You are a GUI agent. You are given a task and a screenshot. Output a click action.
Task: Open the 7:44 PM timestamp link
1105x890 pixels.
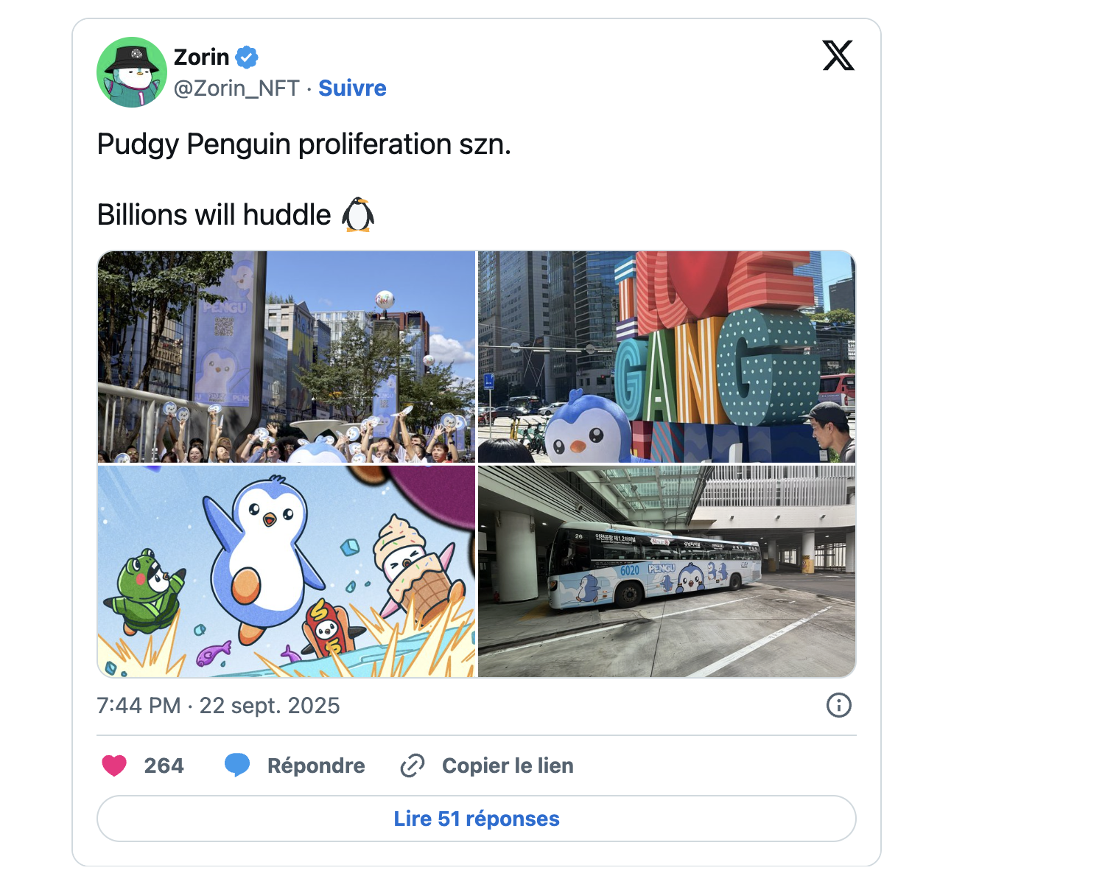pyautogui.click(x=218, y=706)
